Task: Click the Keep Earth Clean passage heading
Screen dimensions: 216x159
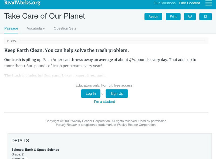Action: 66,50
